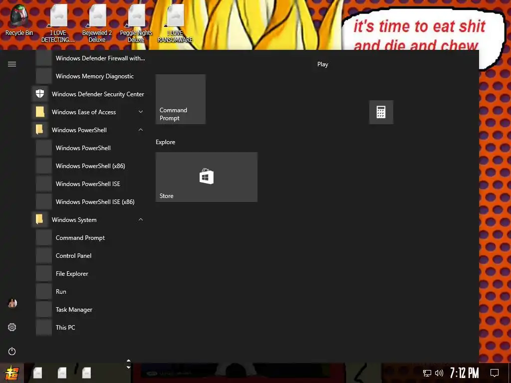Image resolution: width=511 pixels, height=383 pixels.
Task: Open the third pinned taskbar file icon
Action: (x=86, y=373)
